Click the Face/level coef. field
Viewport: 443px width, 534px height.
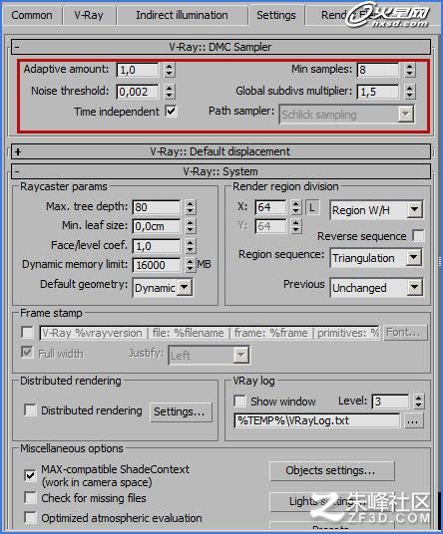(157, 246)
